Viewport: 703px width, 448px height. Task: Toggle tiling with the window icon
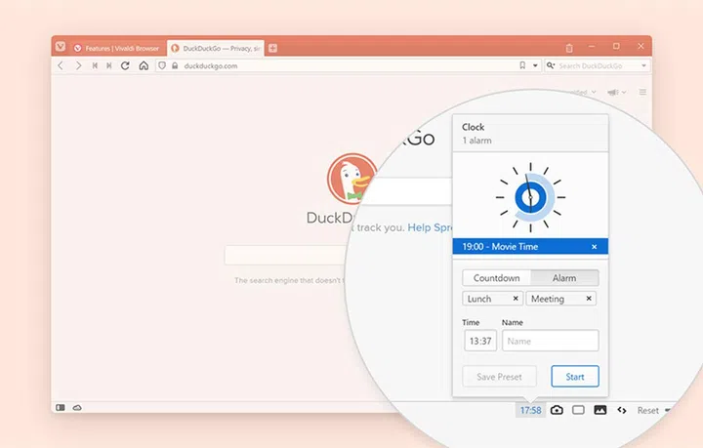tap(578, 410)
